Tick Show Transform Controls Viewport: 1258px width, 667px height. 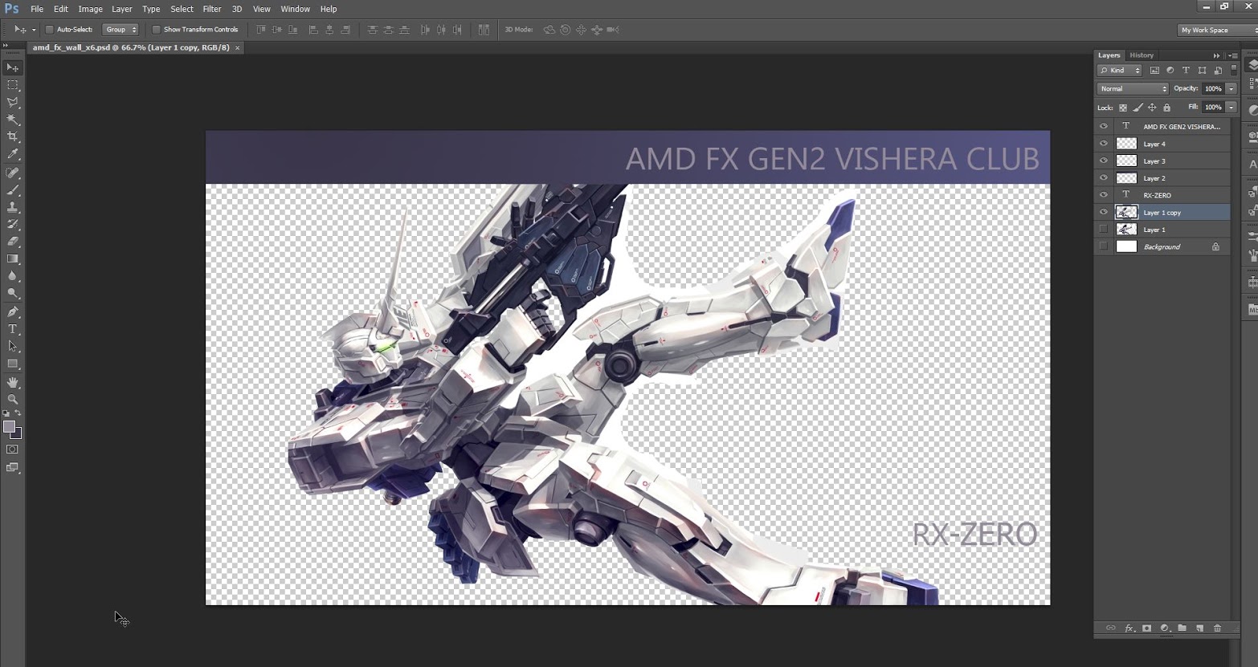(156, 30)
